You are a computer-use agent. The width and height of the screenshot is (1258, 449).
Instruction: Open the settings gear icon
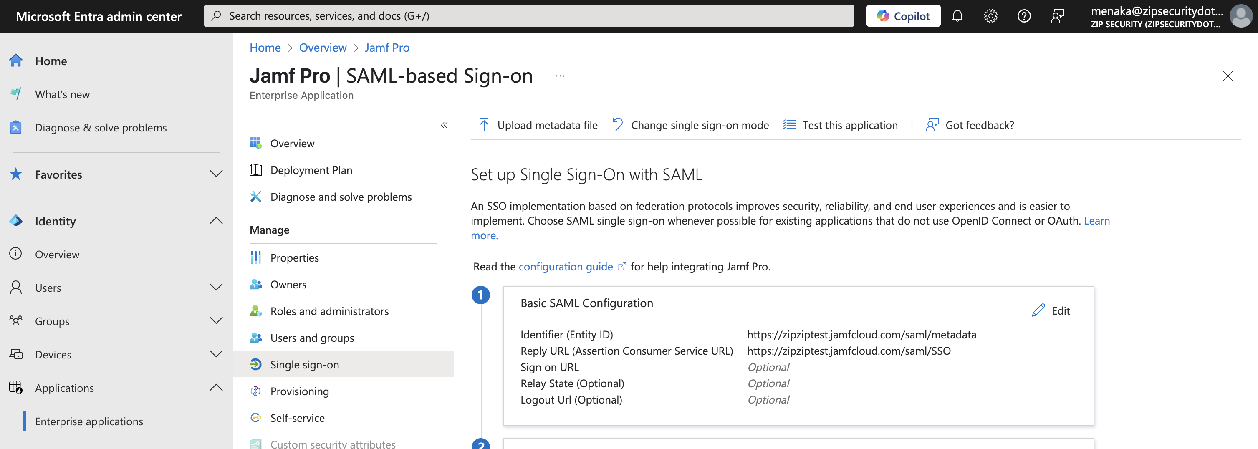(x=990, y=16)
